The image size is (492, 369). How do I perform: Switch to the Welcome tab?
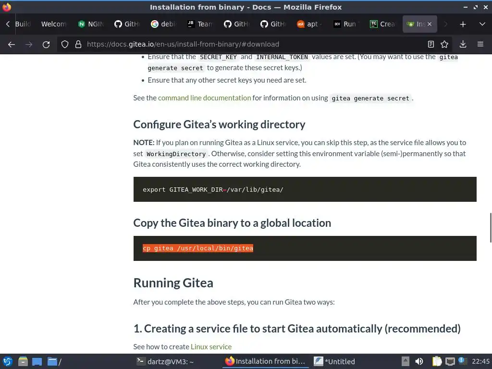pyautogui.click(x=54, y=24)
